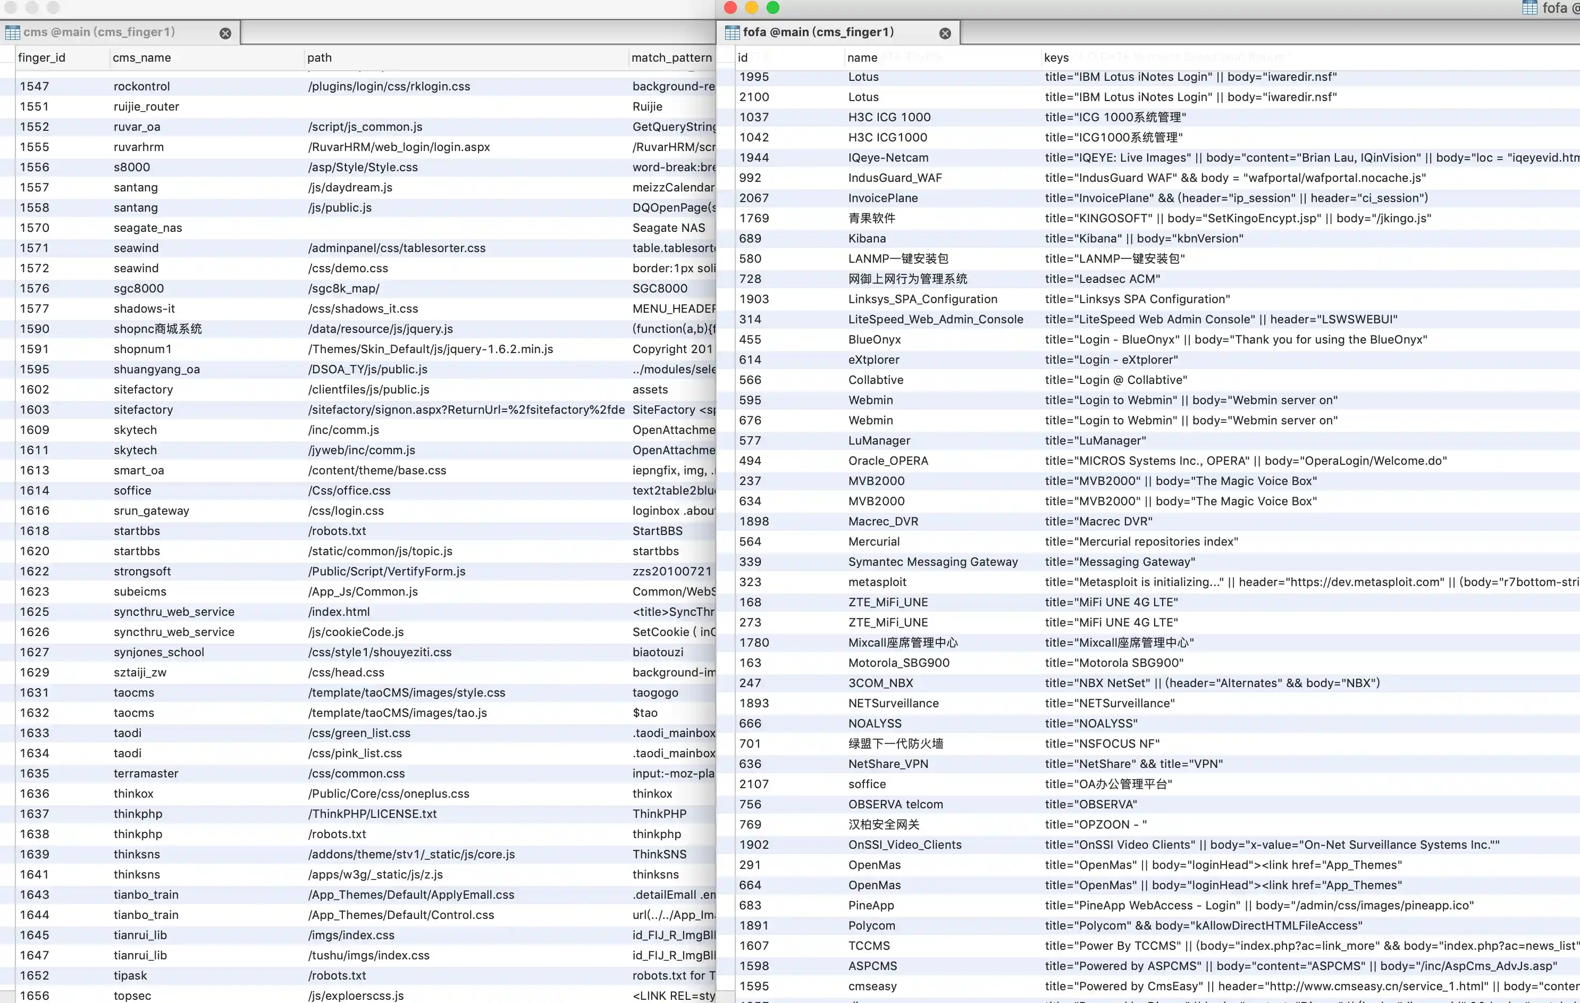Close the fofa @main tab

click(x=945, y=33)
